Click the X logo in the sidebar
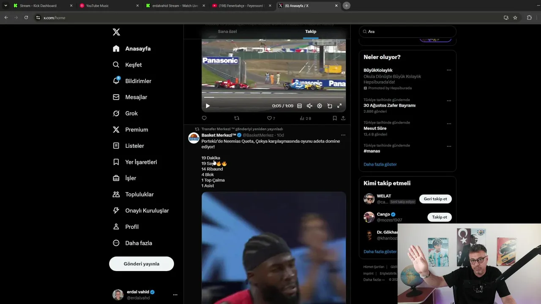This screenshot has width=541, height=304. click(116, 32)
